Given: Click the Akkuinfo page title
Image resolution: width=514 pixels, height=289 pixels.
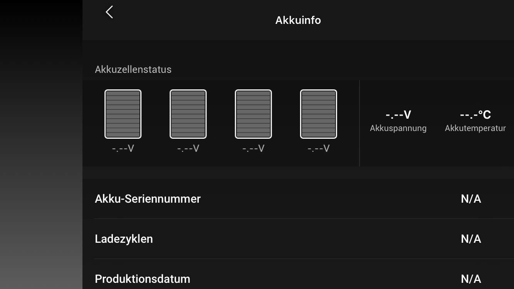Looking at the screenshot, I should click(x=298, y=20).
